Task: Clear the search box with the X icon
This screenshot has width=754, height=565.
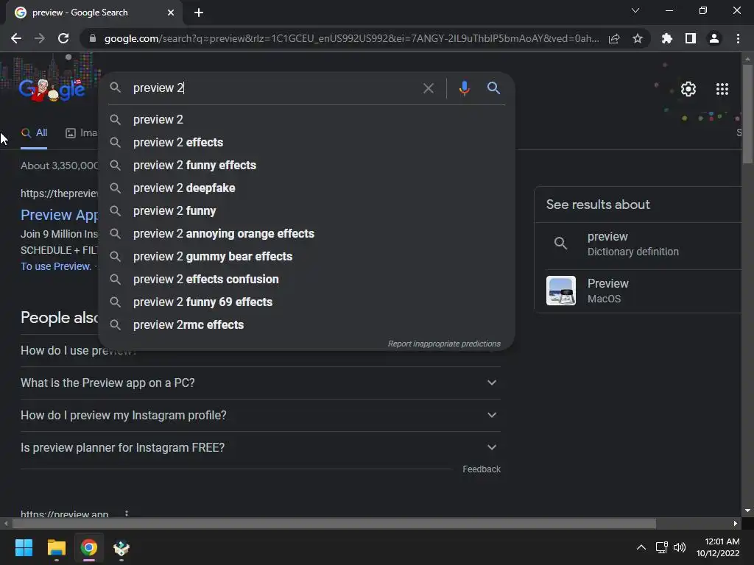Action: point(429,88)
